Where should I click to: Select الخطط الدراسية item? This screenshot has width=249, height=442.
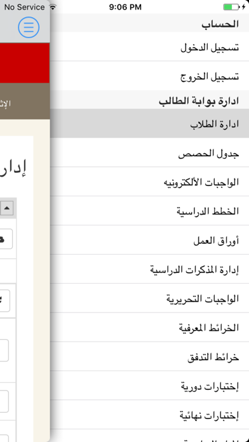[149, 211]
